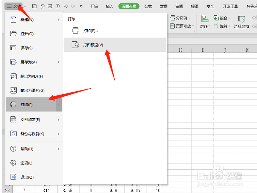
Task: Choose 另存为(A) in the file menu
Action: 34,62
